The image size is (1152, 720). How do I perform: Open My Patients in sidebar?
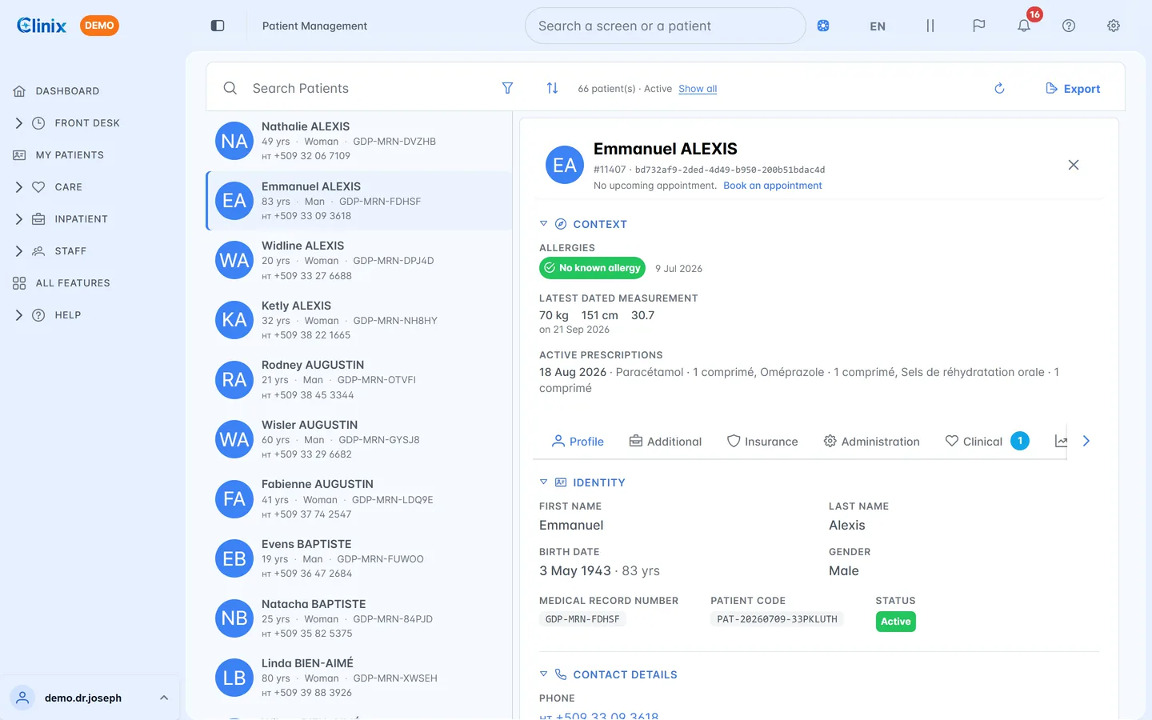pos(58,155)
